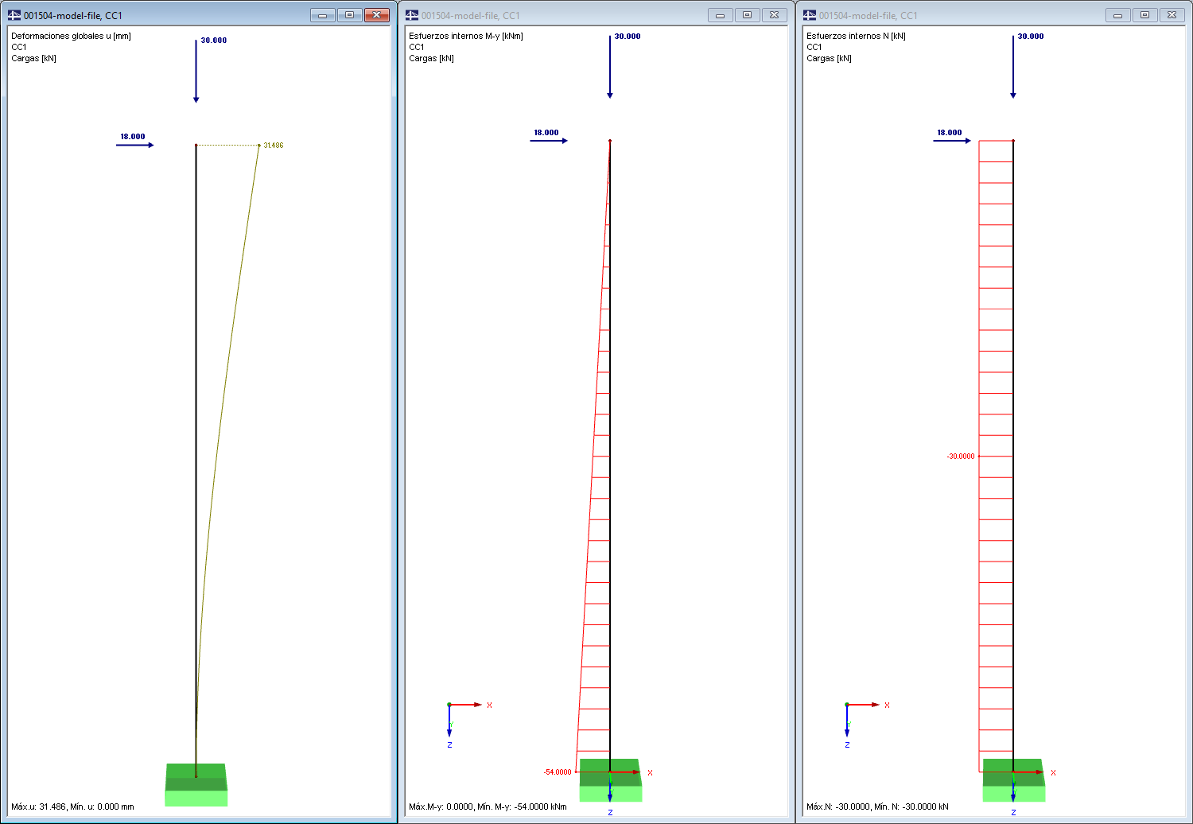Screen dimensions: 1193x824
Task: Select the 30.000 load value in the N window
Action: pyautogui.click(x=1031, y=36)
